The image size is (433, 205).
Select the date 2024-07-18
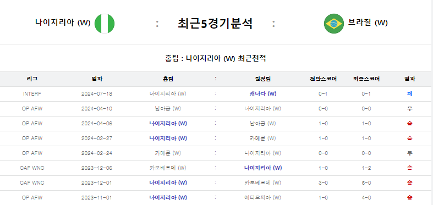pos(97,94)
